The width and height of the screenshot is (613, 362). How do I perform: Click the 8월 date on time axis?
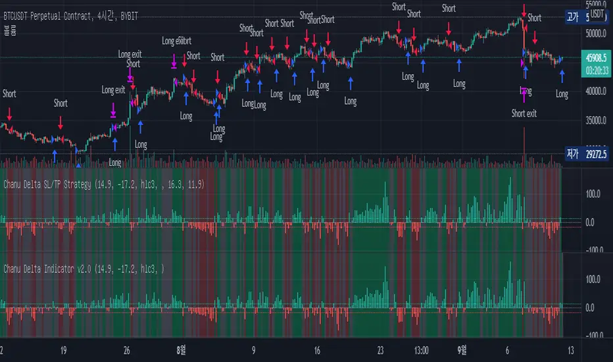pyautogui.click(x=180, y=351)
